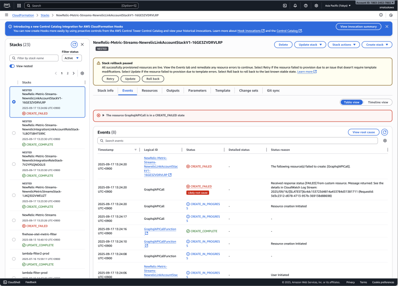This screenshot has height=286, width=398.
Task: Go to previous stacks page arrow
Action: (56, 73)
